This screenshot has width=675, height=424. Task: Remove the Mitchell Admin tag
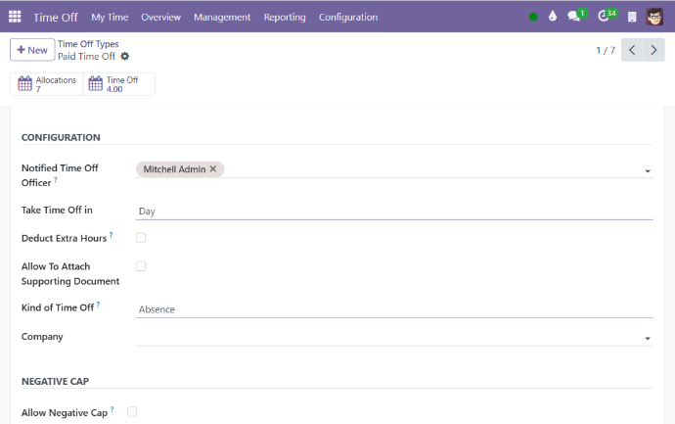(x=213, y=169)
